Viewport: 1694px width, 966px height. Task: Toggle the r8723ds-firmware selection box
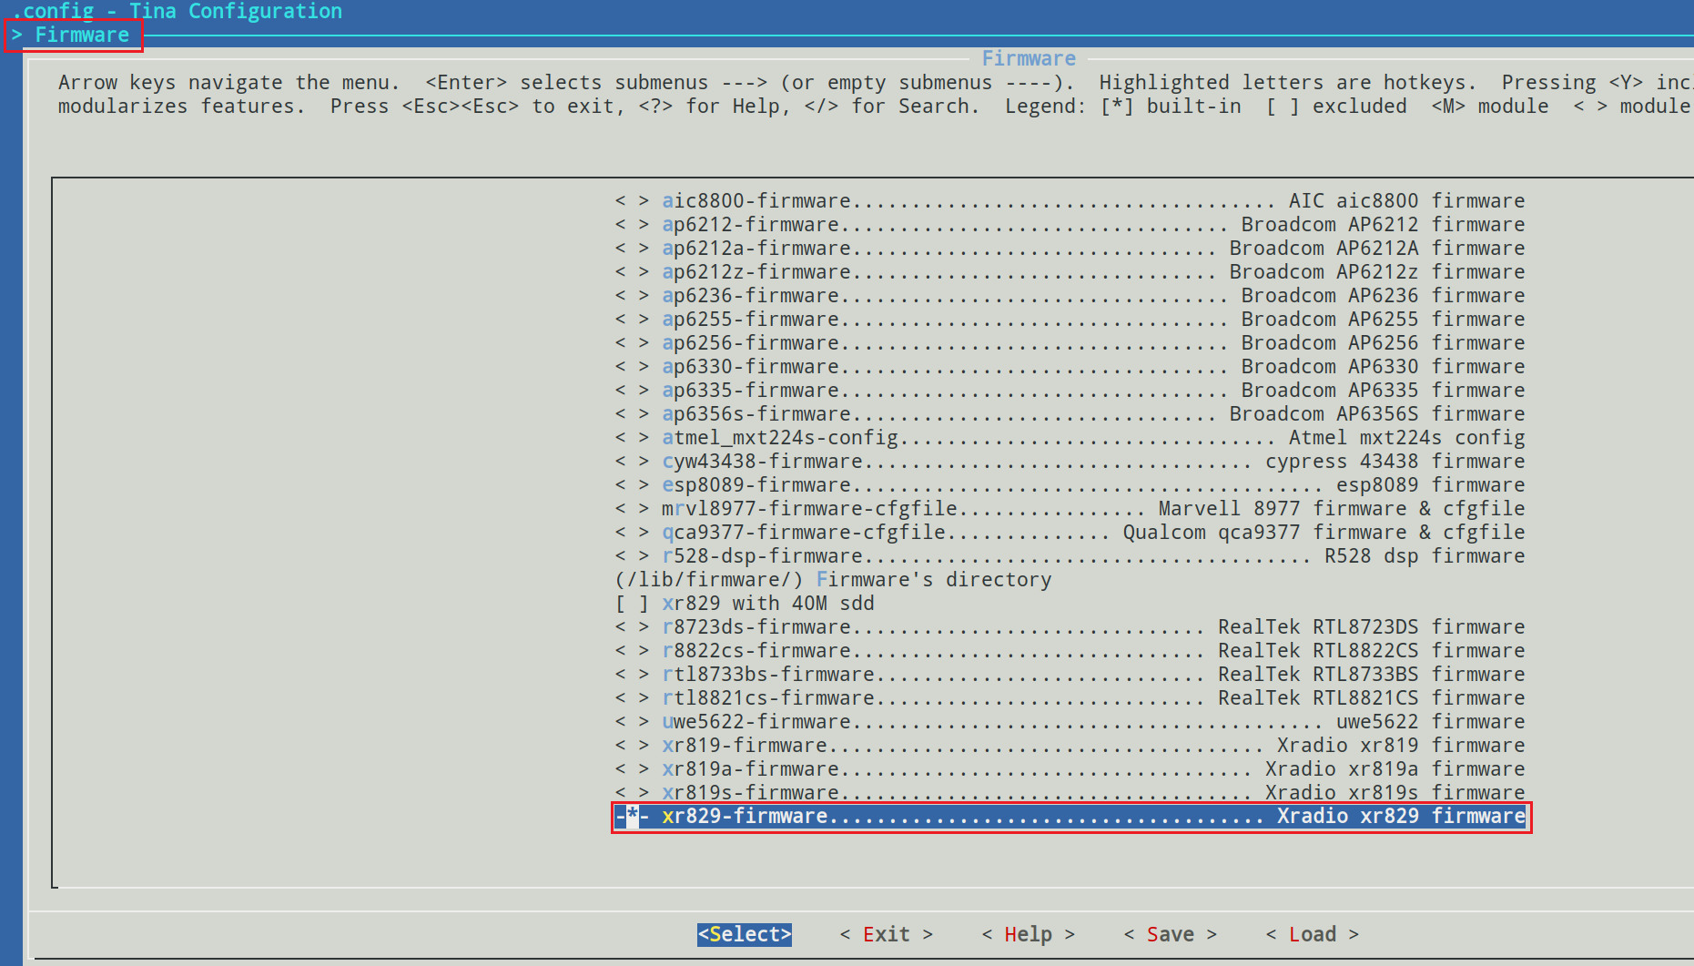632,627
